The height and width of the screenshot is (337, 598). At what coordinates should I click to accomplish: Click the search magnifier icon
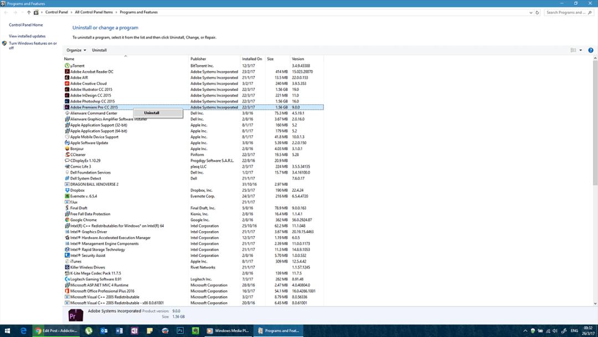coord(590,12)
